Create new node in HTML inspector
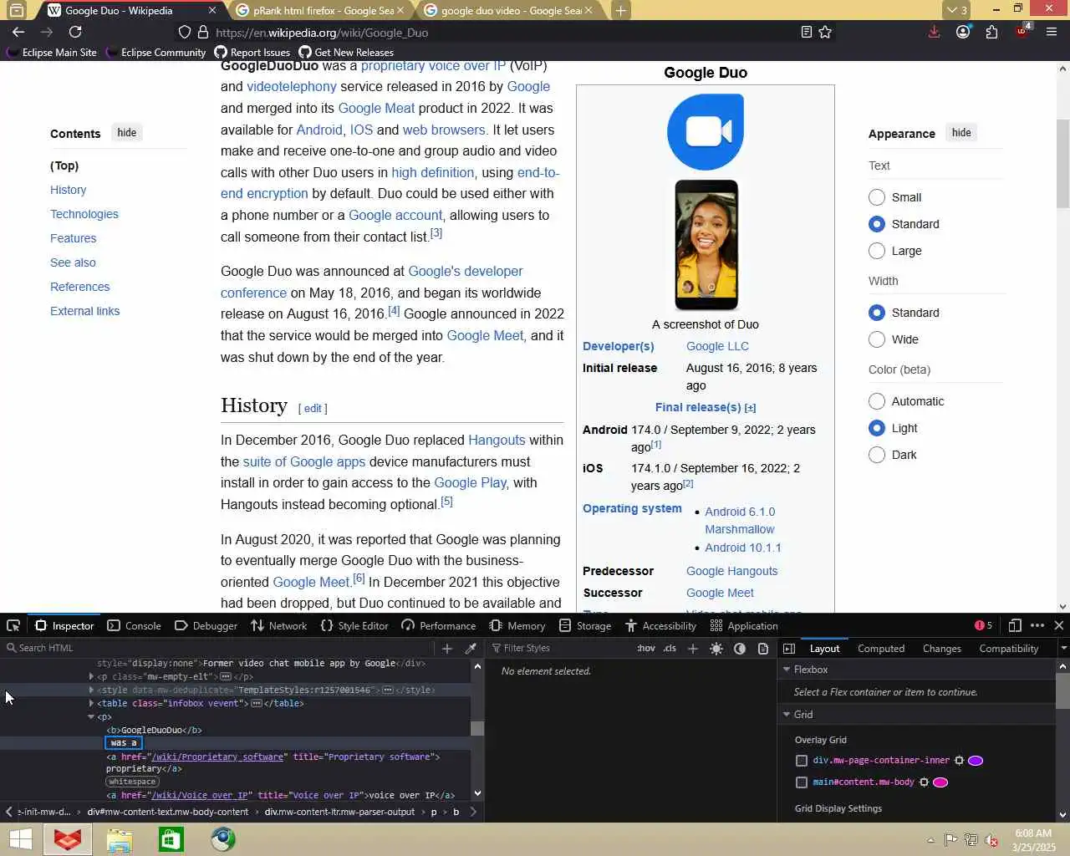This screenshot has width=1070, height=856. pyautogui.click(x=447, y=648)
